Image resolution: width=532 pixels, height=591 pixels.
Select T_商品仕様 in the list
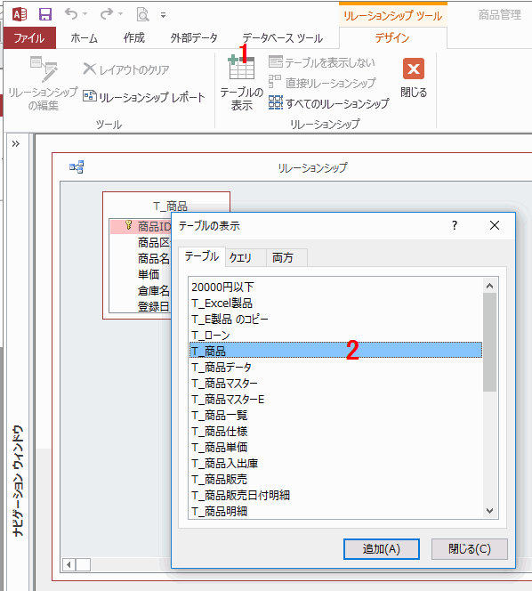coord(336,431)
